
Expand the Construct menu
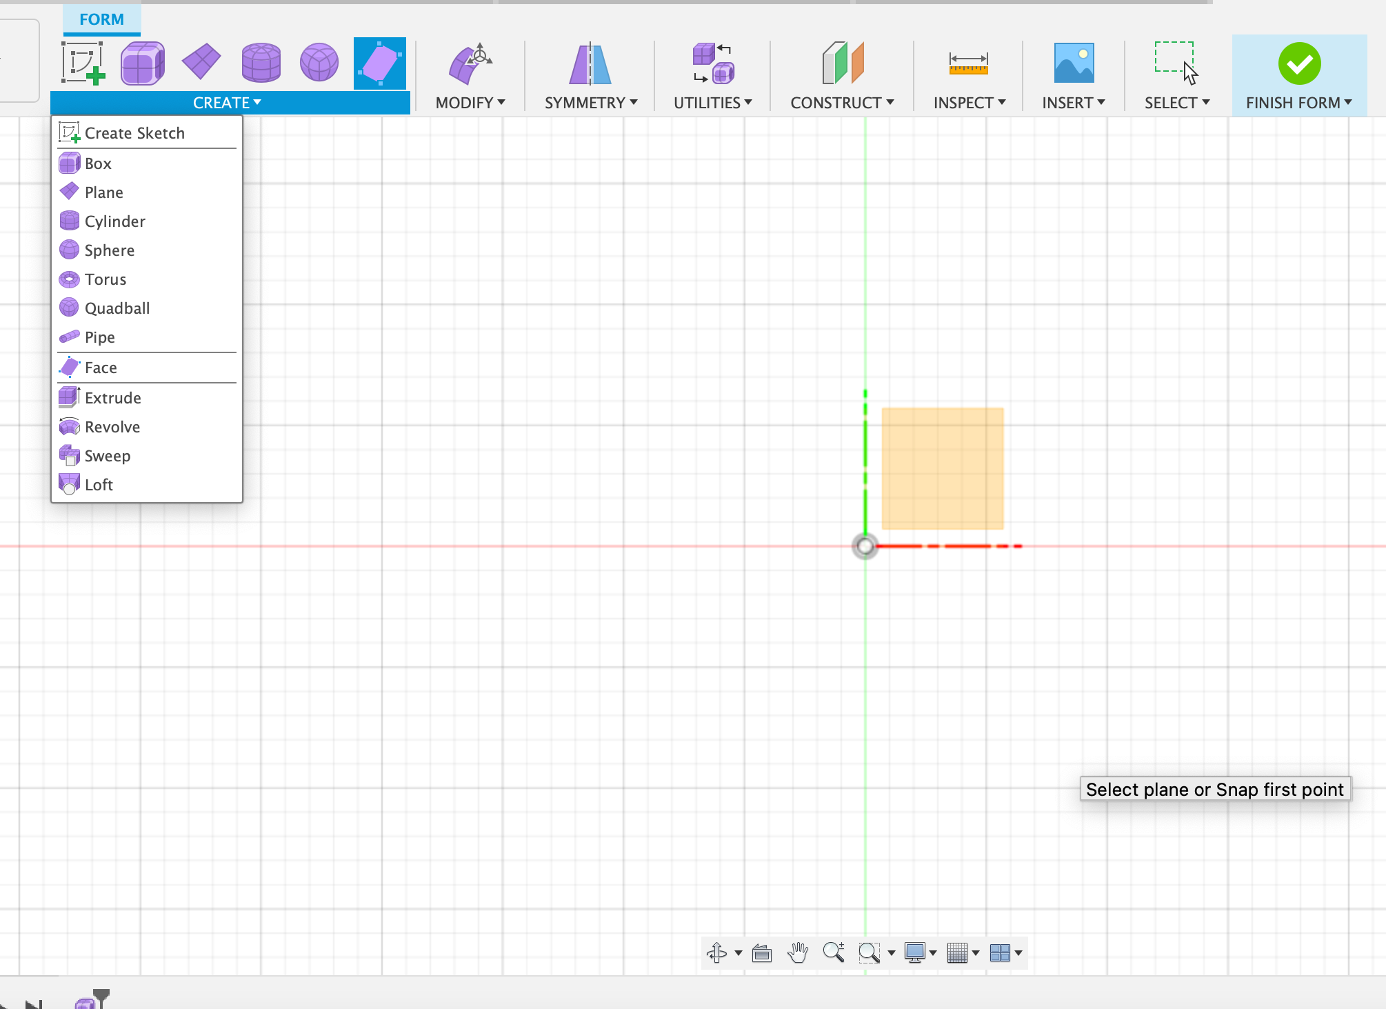coord(842,102)
